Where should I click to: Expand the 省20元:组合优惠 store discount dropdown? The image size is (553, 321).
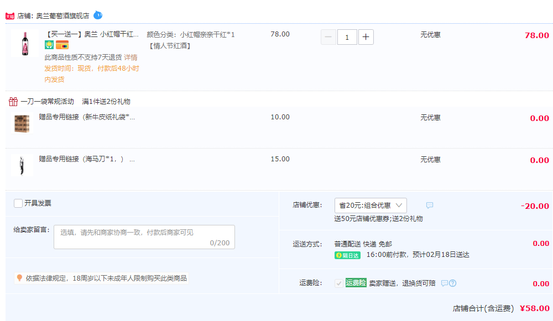(371, 206)
